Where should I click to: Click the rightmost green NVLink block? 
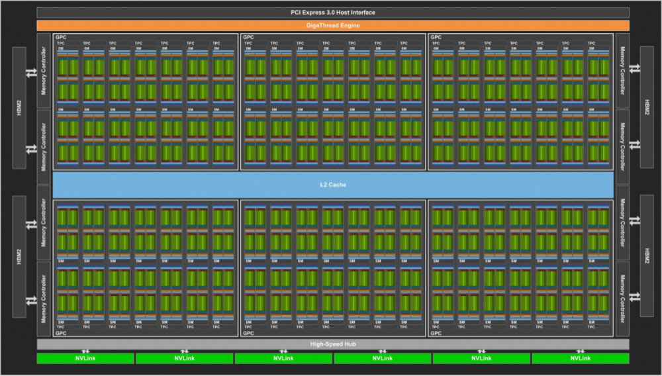point(581,358)
